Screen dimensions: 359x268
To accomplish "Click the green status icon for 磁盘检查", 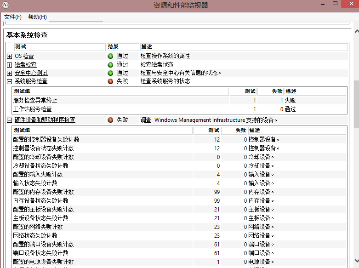I will 110,64.
